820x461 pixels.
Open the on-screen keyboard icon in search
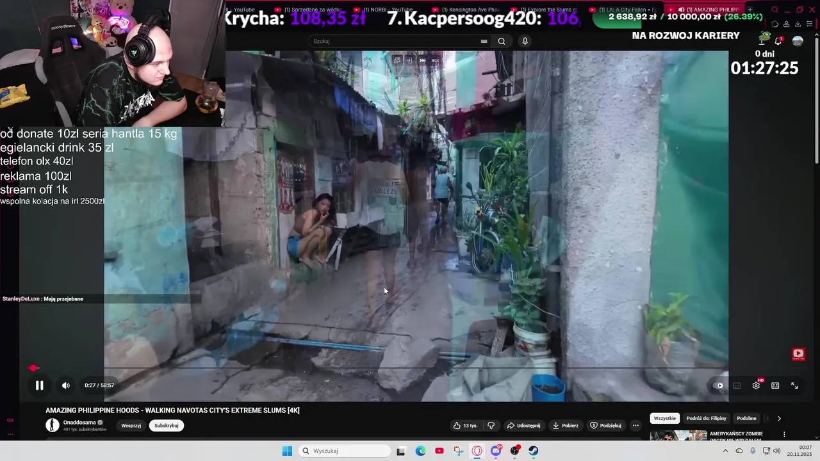pos(484,41)
